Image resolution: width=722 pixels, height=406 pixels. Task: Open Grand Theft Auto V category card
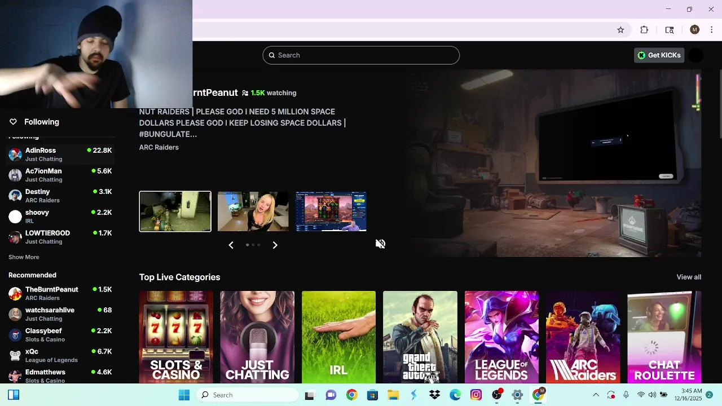pos(420,337)
